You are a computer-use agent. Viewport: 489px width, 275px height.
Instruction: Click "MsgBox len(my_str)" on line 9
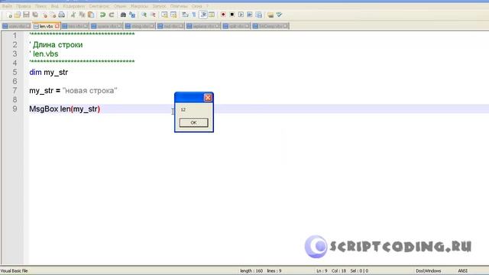[64, 108]
